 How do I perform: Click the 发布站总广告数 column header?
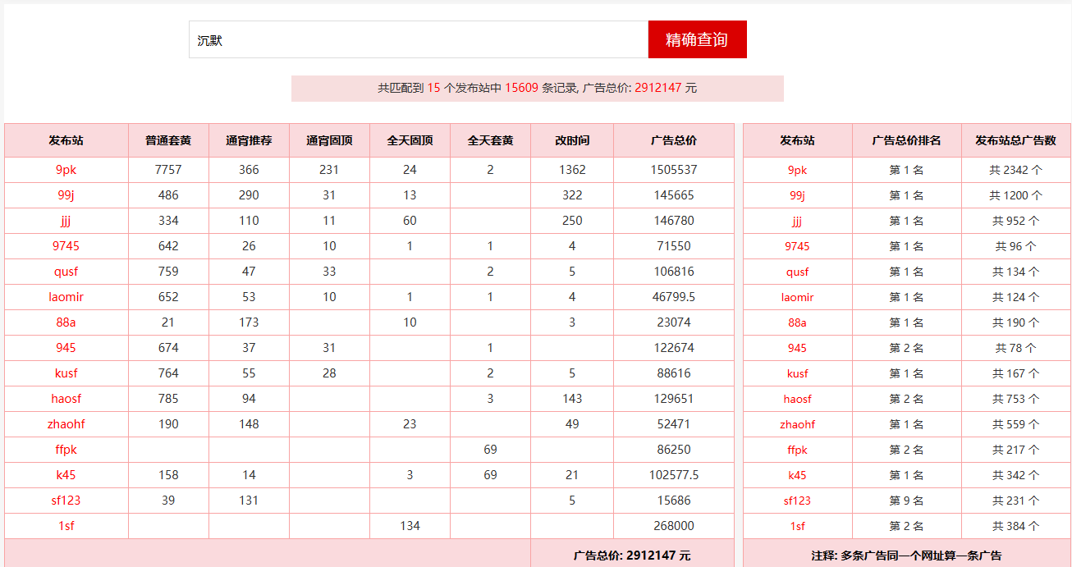coord(1015,140)
